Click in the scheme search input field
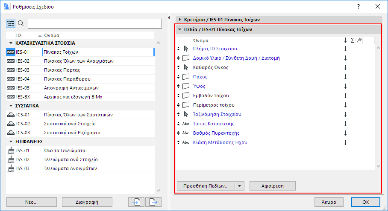 pyautogui.click(x=95, y=23)
